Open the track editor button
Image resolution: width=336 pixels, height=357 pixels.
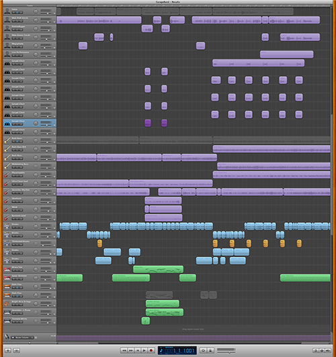tap(17, 350)
